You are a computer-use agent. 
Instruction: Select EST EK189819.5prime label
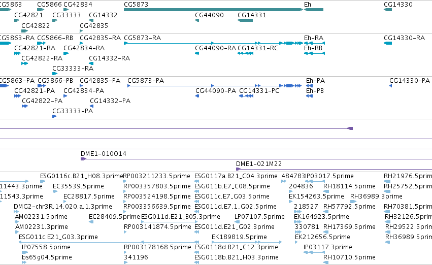[240, 237]
